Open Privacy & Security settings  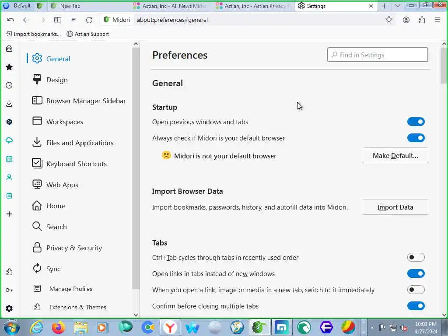pos(67,248)
